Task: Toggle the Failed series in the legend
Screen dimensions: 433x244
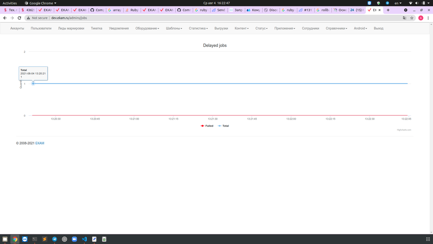Action: tap(207, 126)
